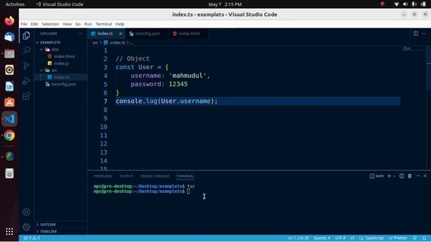Viewport: 431px width, 242px height.
Task: Open the Extensions view
Action: click(26, 96)
